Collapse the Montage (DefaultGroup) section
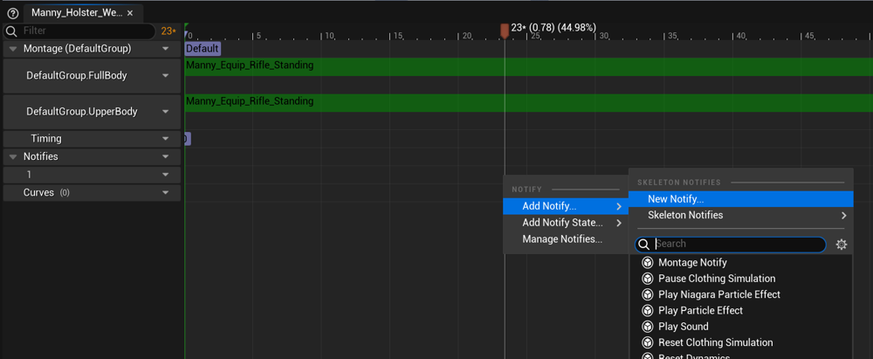The image size is (873, 359). pos(13,49)
